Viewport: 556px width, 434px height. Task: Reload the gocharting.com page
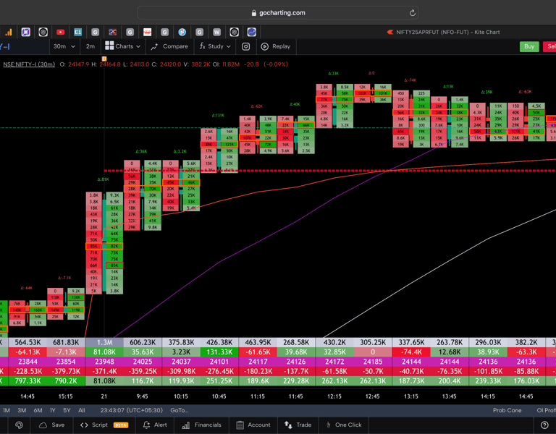click(412, 13)
